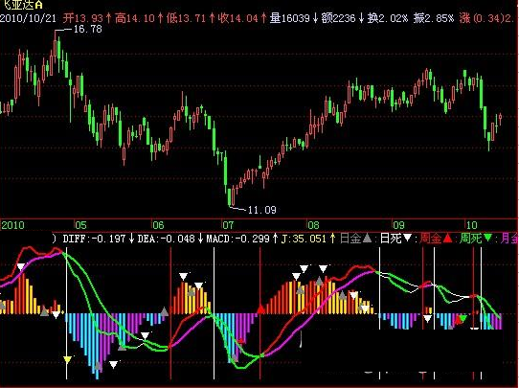
Task: Select the 11.09 low price label
Action: pos(261,210)
